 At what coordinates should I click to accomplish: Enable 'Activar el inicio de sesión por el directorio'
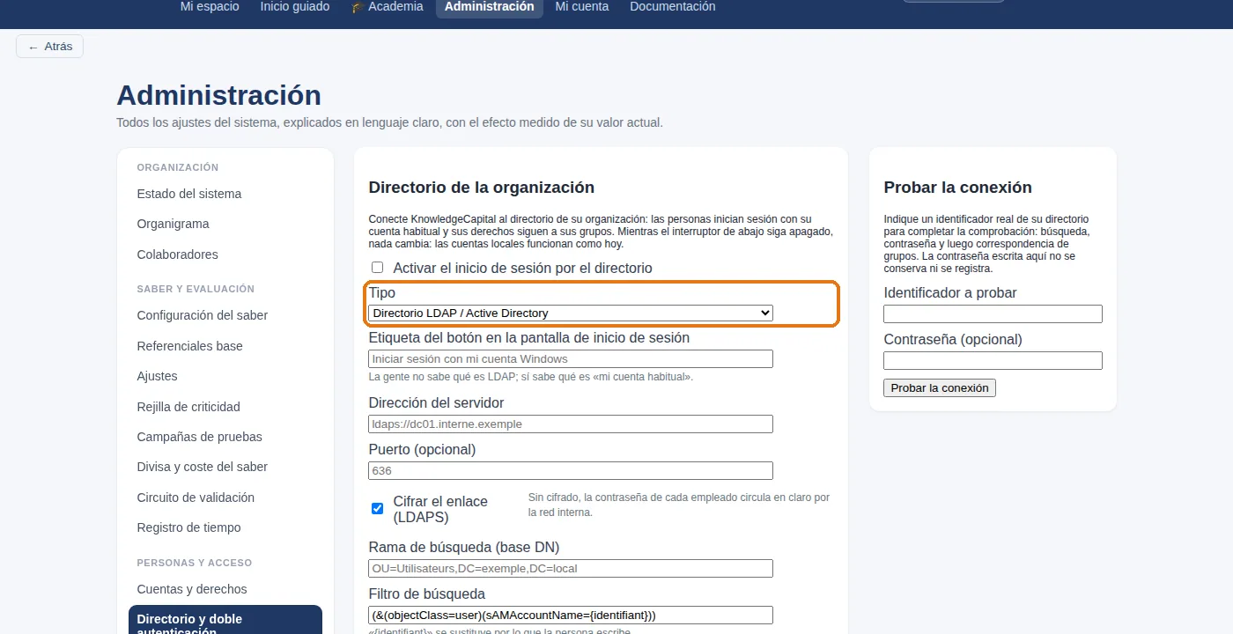378,268
